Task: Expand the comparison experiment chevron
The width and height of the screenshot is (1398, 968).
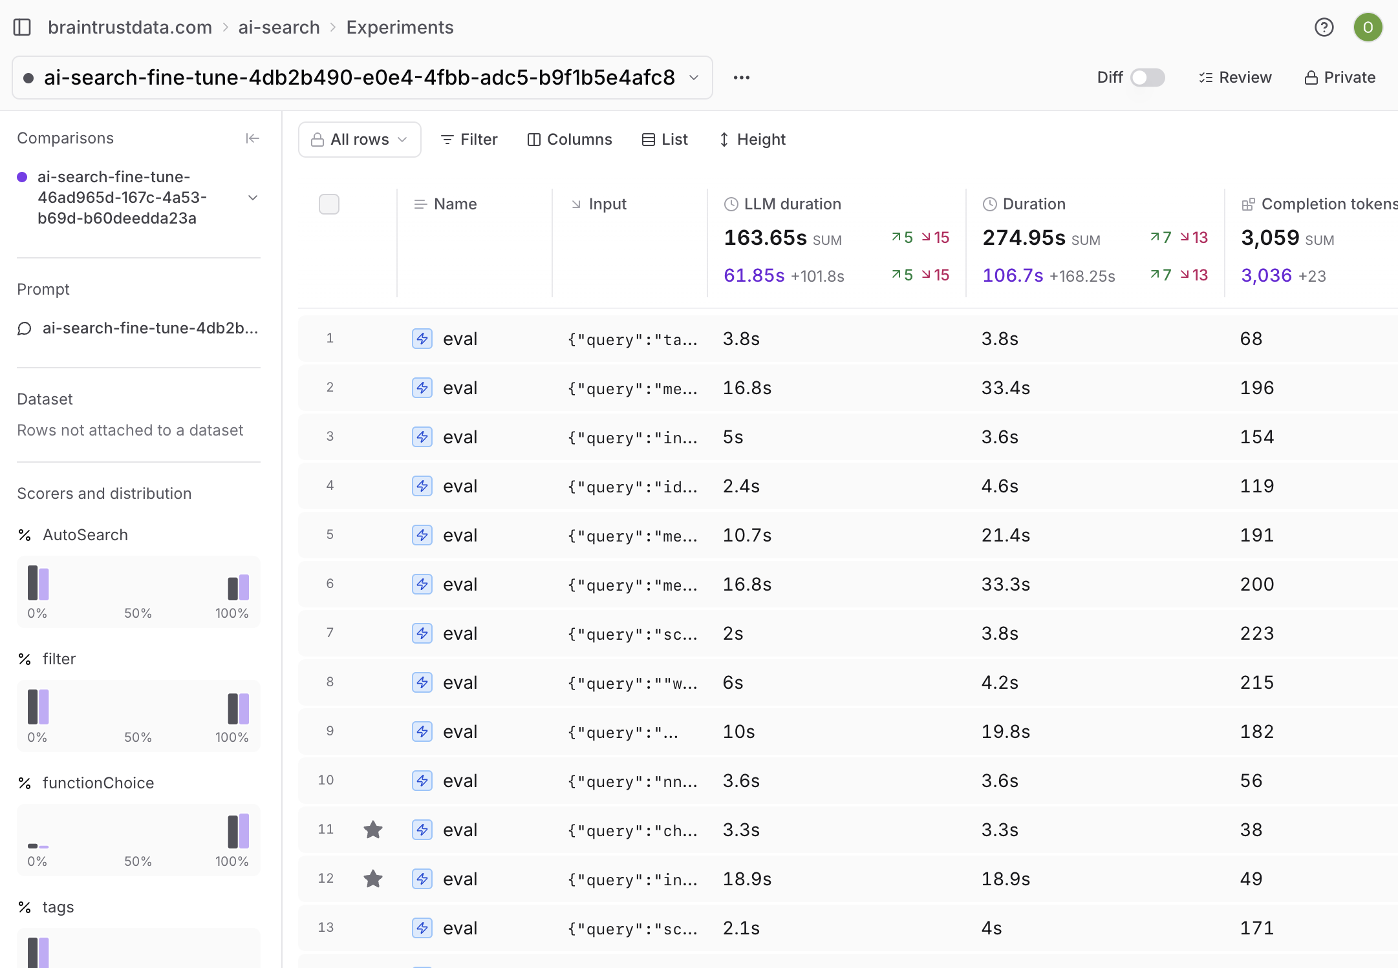Action: tap(253, 198)
